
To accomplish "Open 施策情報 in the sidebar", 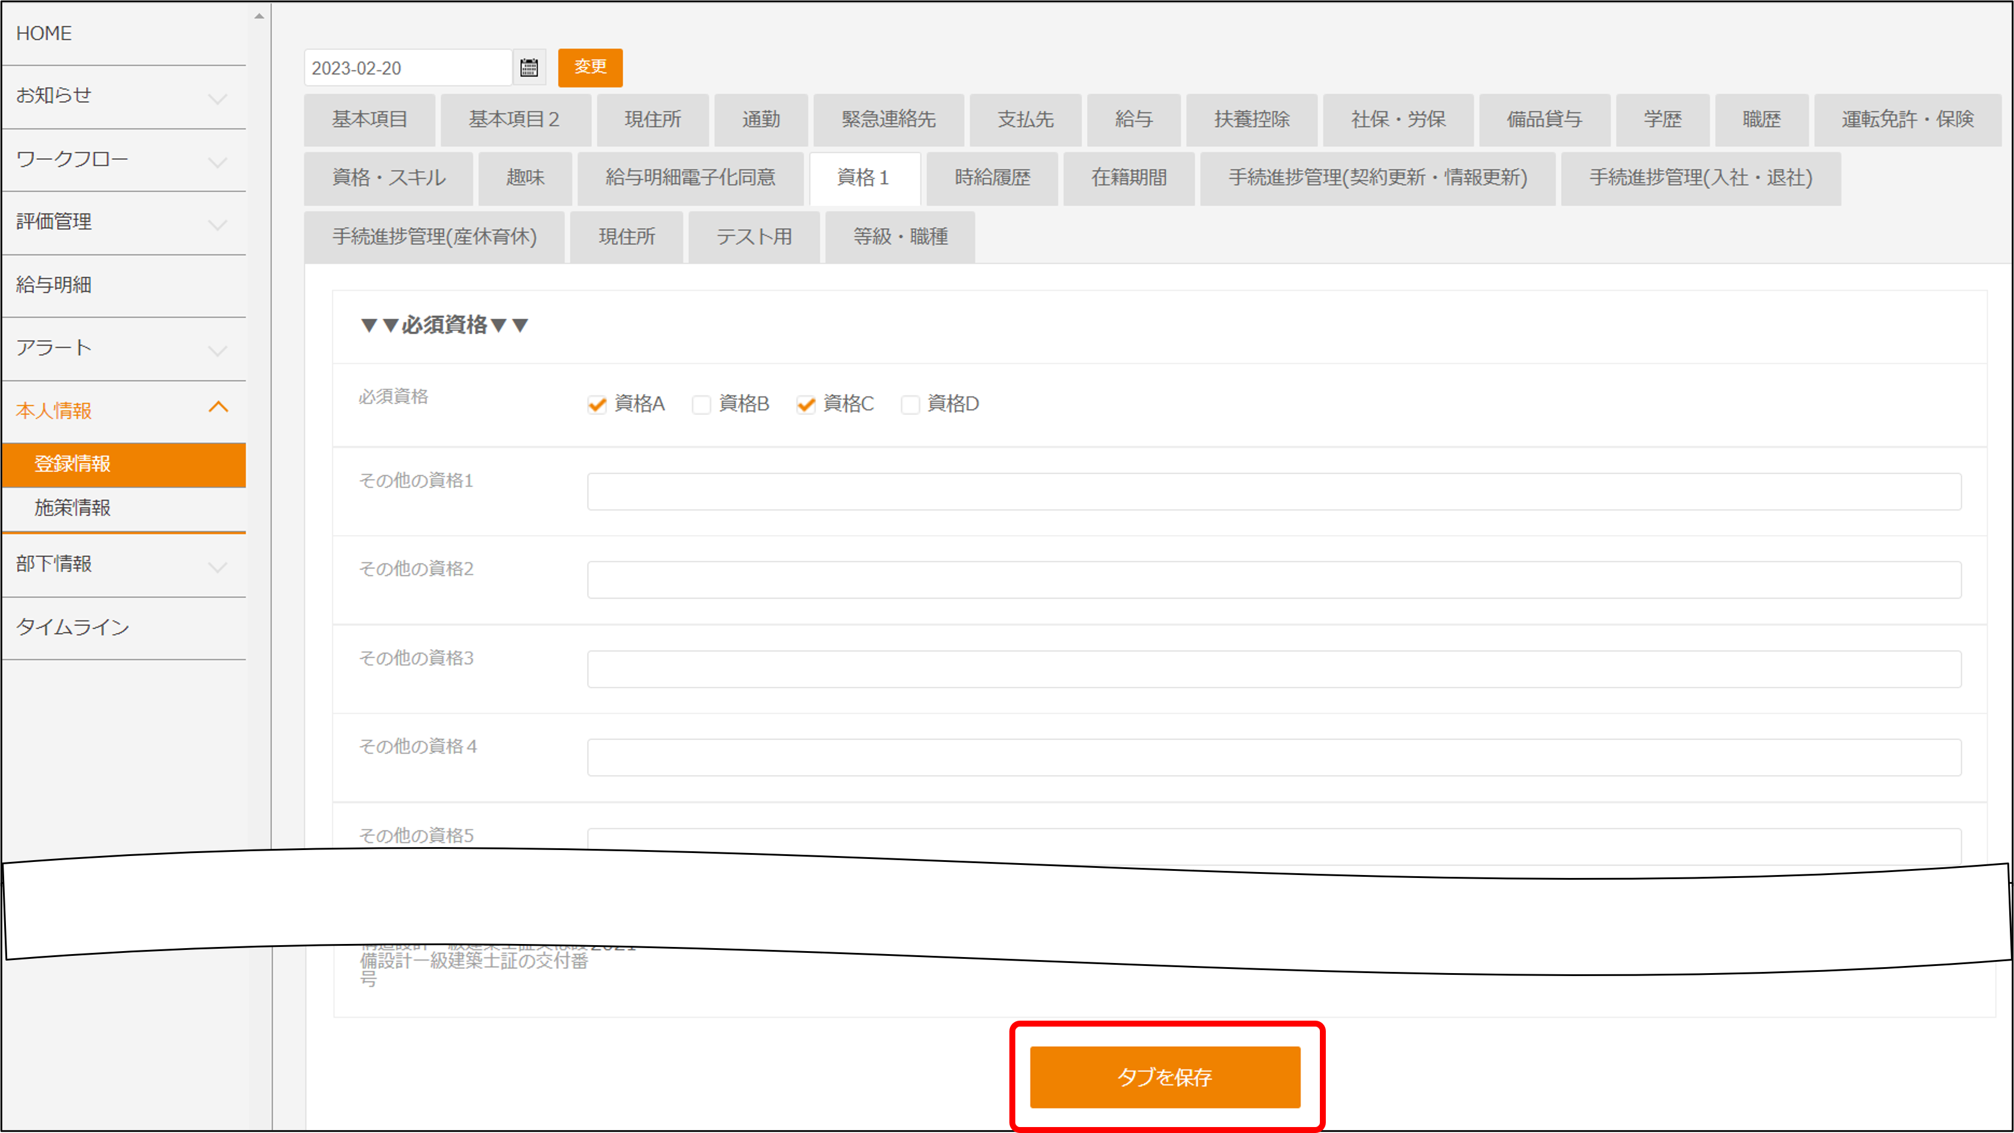I will coord(73,508).
